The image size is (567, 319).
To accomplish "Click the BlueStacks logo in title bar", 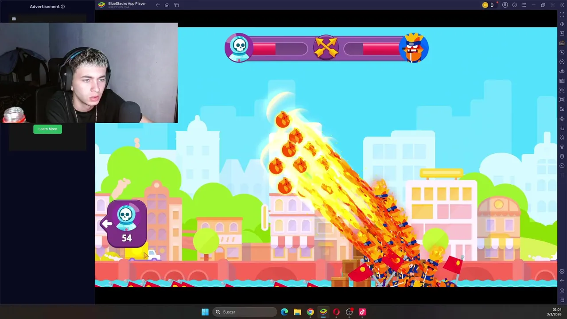I will [x=101, y=5].
